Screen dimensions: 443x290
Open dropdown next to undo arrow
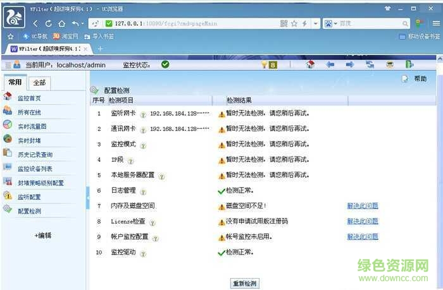pos(82,24)
